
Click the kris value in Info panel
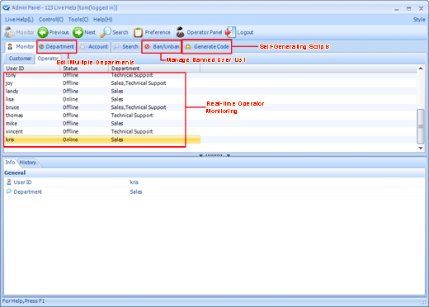pyautogui.click(x=134, y=182)
